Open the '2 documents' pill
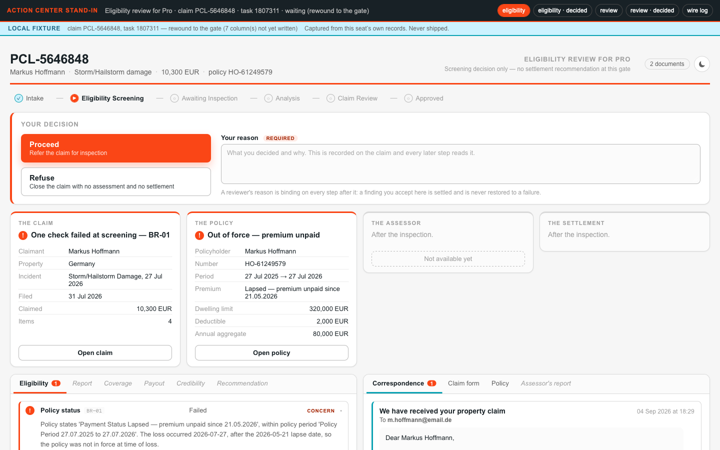 [x=667, y=64]
